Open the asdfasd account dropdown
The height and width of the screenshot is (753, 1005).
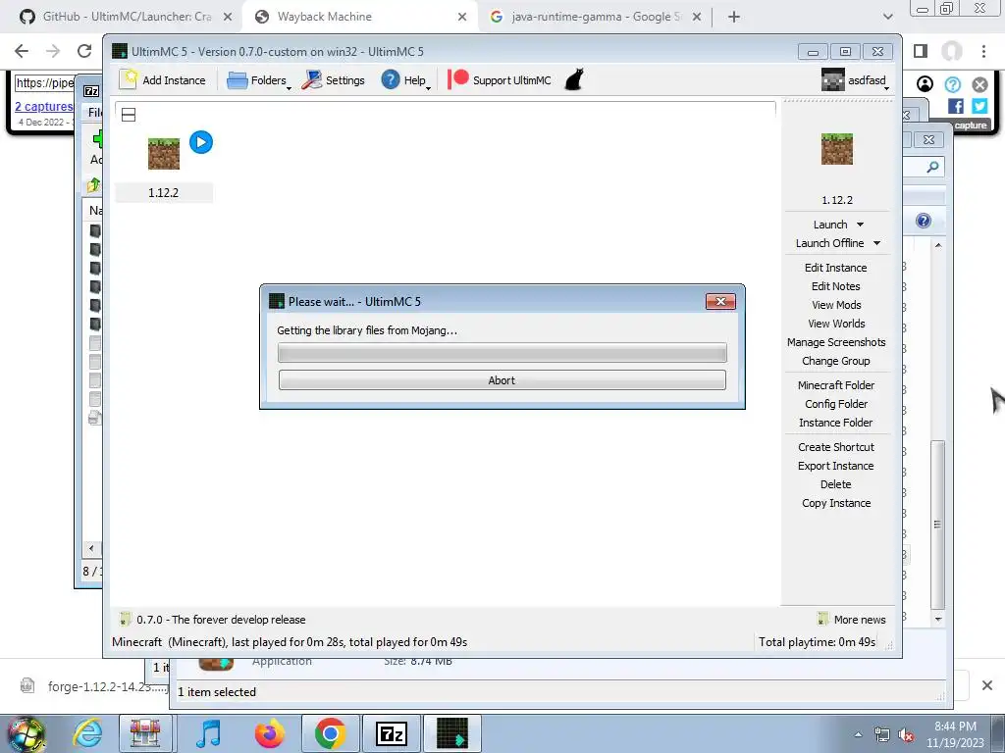pos(855,80)
